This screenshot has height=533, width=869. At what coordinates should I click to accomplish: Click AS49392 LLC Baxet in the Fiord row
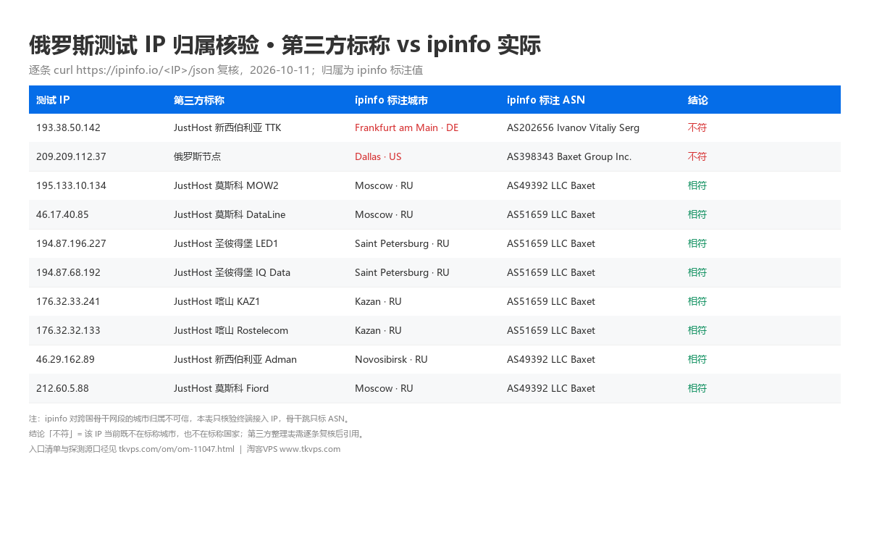tap(551, 388)
